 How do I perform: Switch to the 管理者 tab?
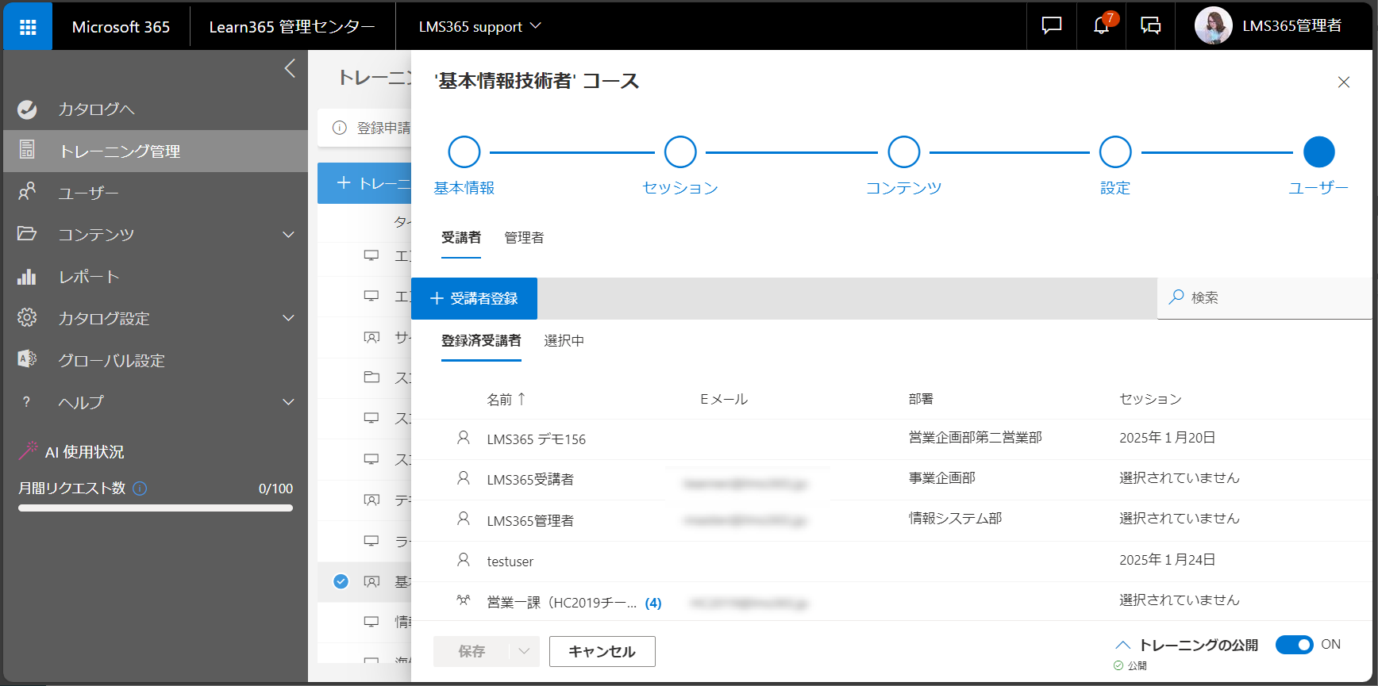(524, 238)
